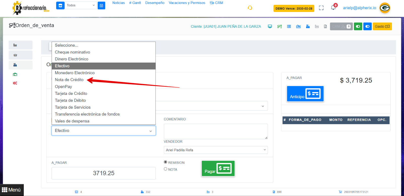This screenshot has width=404, height=196.
Task: Go to the Gantt menu item
Action: tap(135, 3)
